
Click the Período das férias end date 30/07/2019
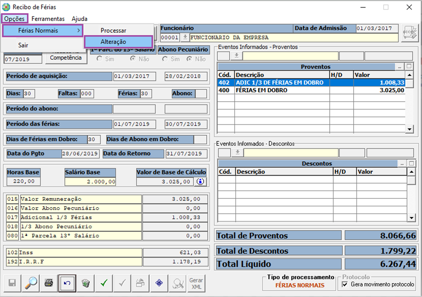coord(186,124)
